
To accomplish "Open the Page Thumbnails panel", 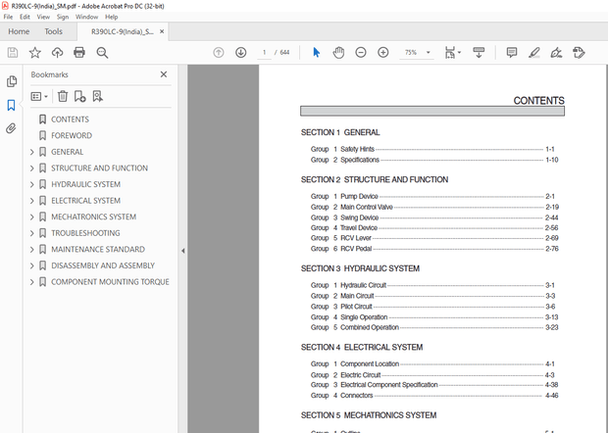I will pos(12,81).
